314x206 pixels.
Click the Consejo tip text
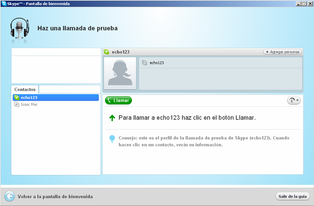tap(204, 141)
